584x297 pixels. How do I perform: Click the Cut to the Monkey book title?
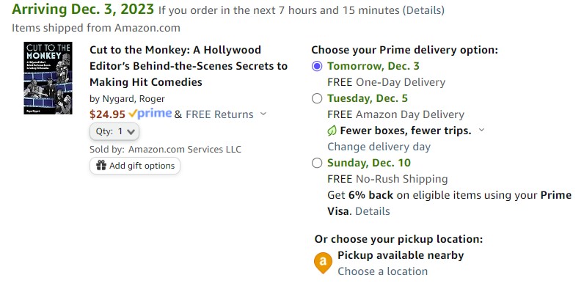pos(189,66)
